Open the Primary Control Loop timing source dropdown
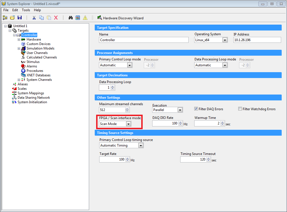This screenshot has height=212, width=287. (x=141, y=145)
